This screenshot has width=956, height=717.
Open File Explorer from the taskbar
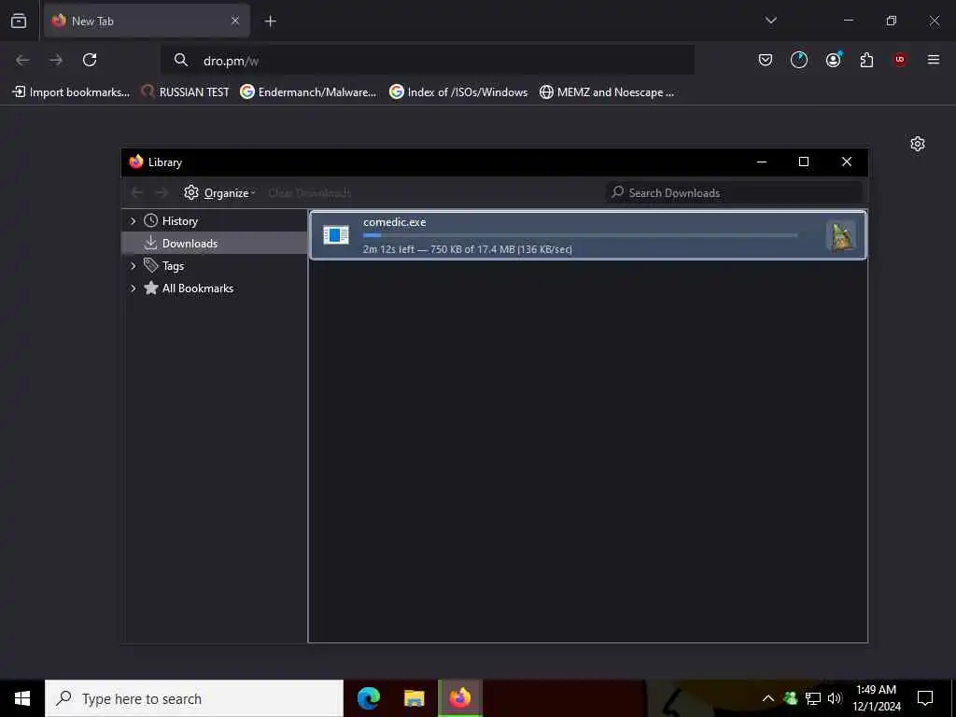click(x=414, y=698)
